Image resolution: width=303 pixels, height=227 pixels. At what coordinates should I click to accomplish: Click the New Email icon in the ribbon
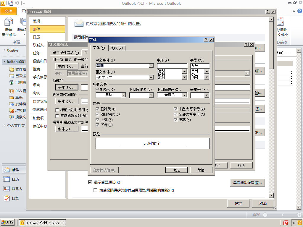(x=9, y=22)
